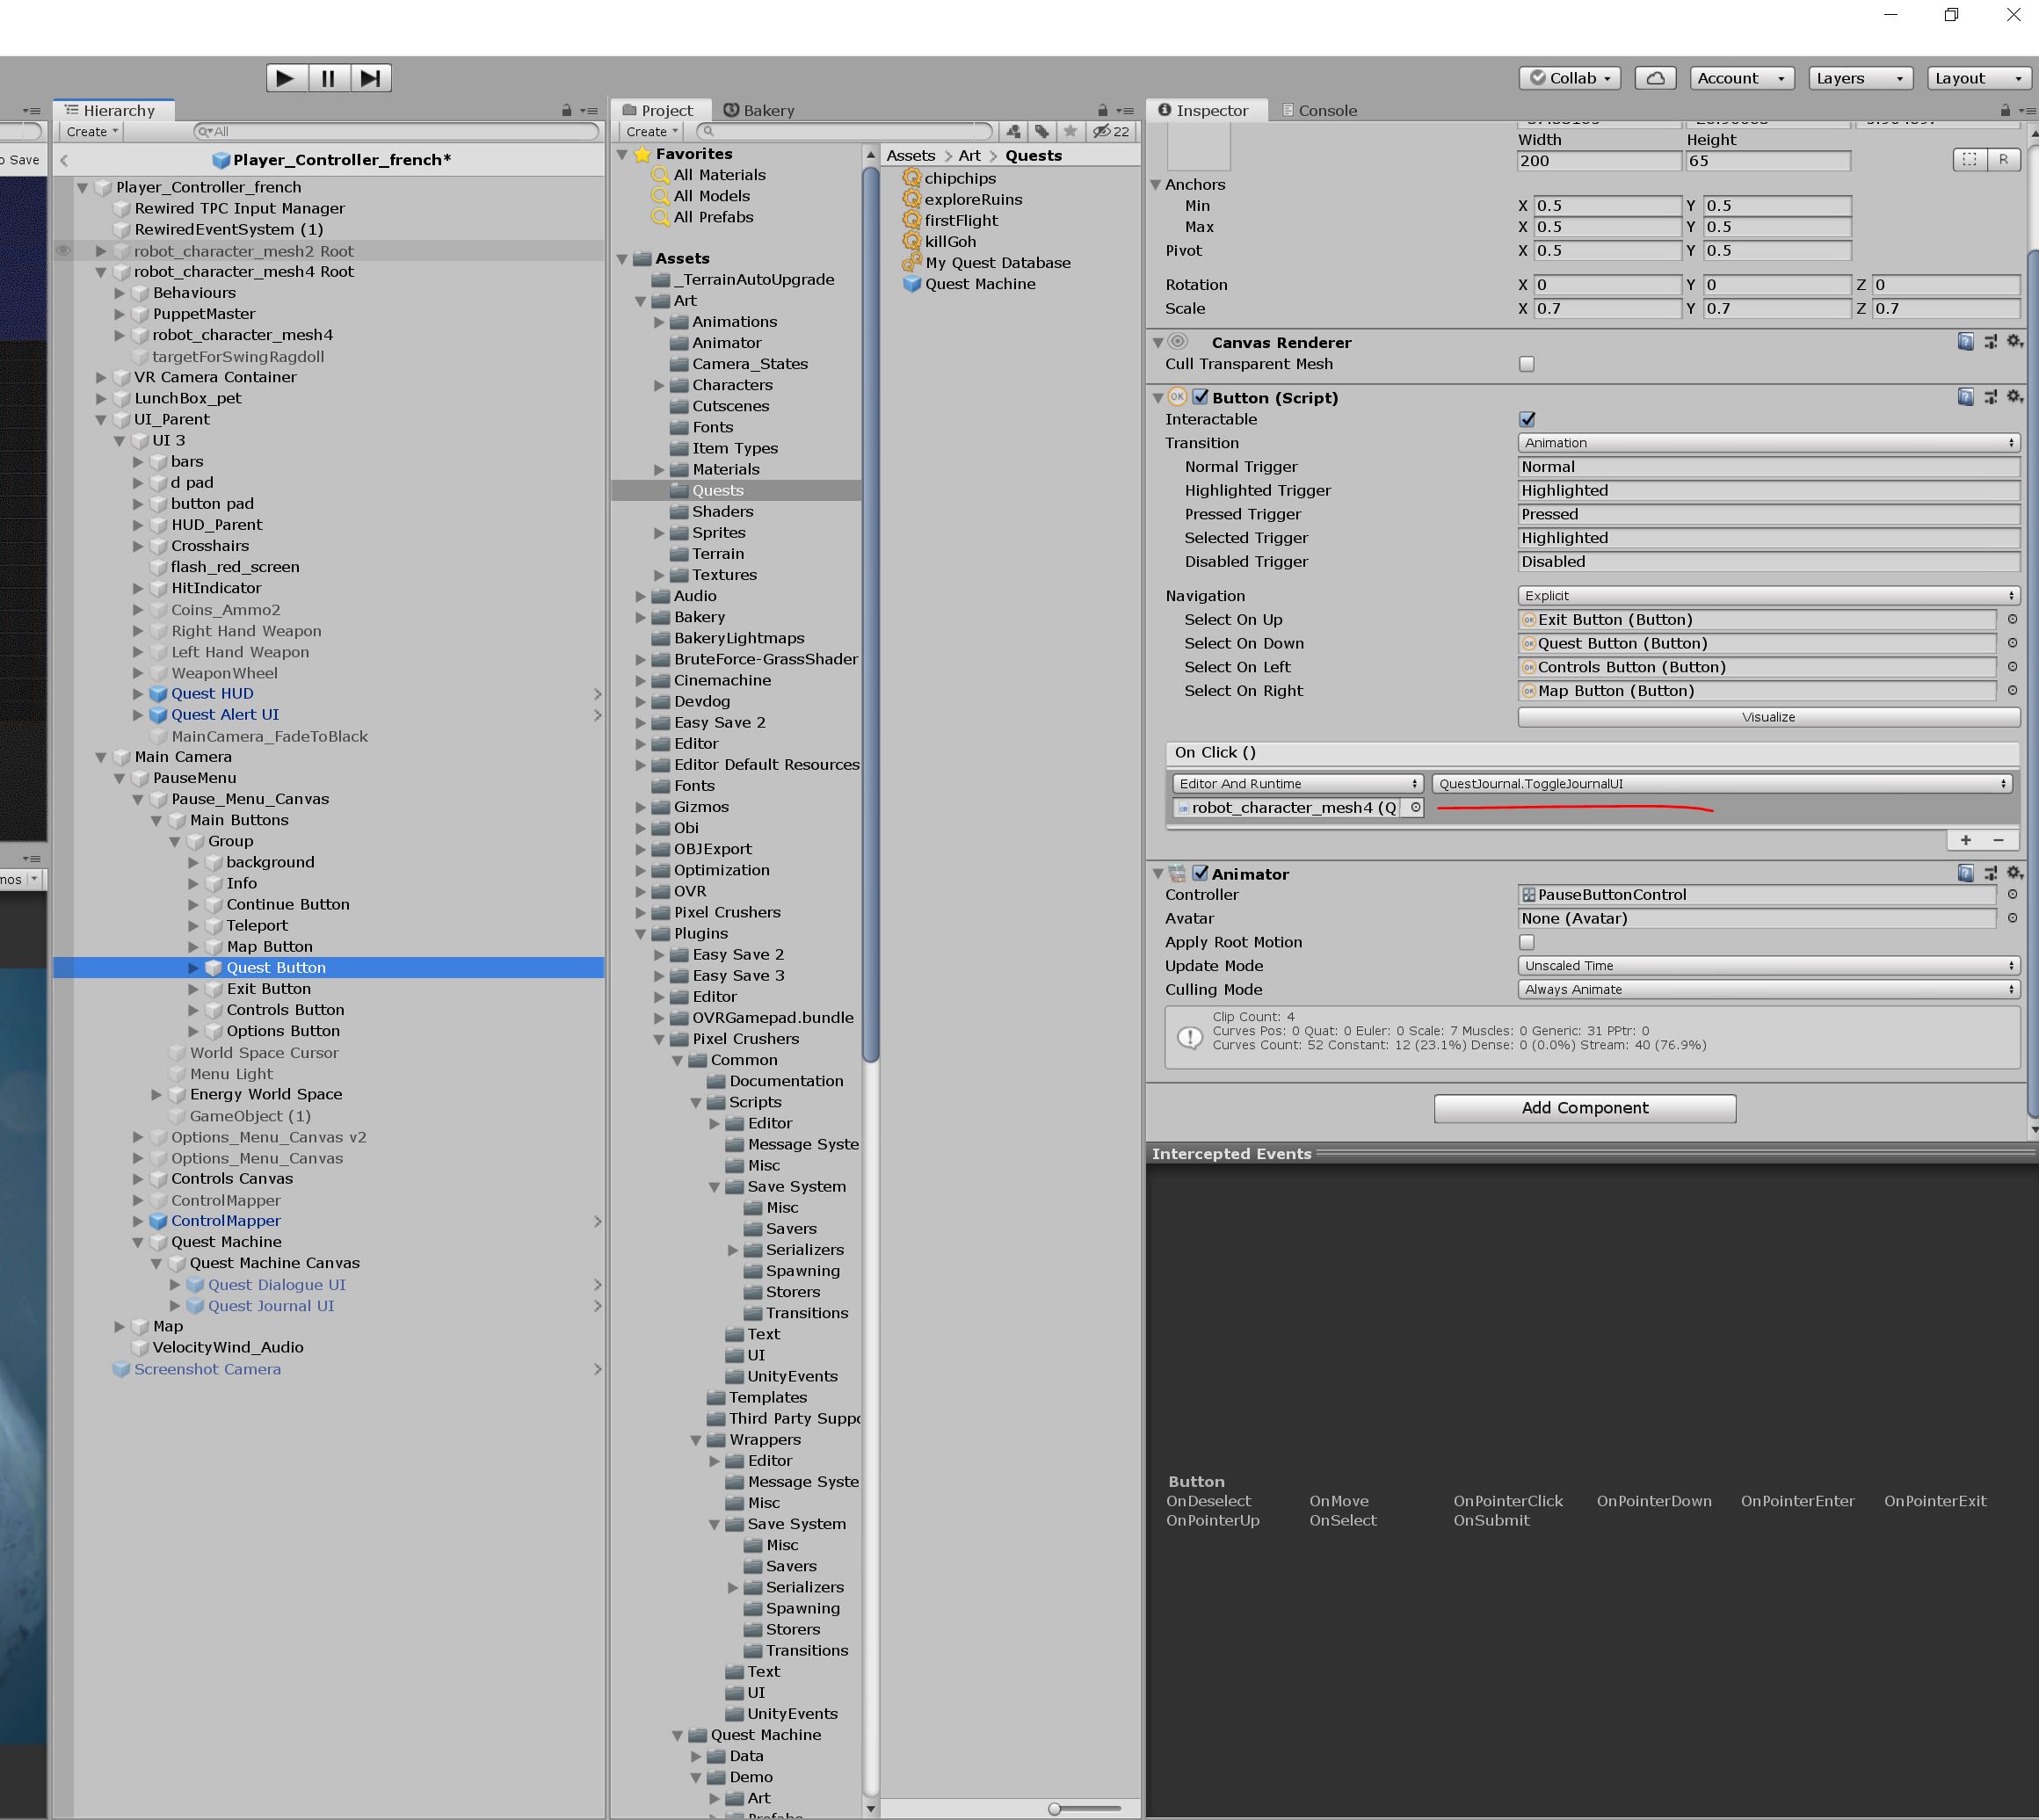
Task: Open Editor And Runtime dropdown
Action: [x=1297, y=784]
